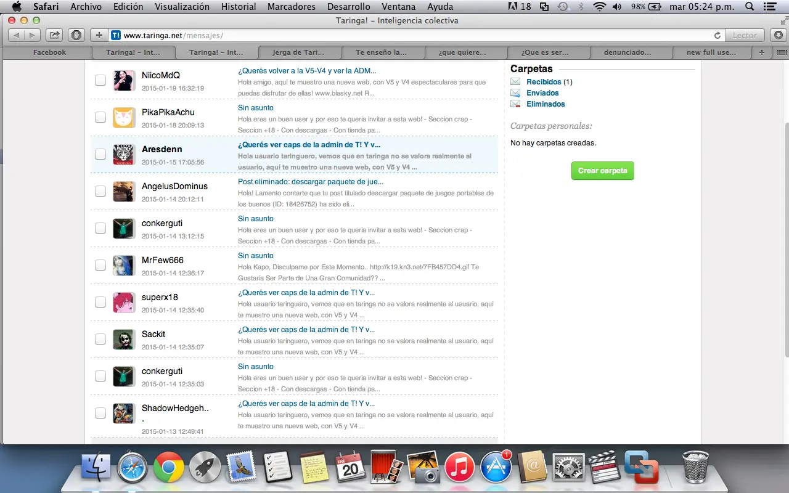Open the Eliminados folder link

546,104
